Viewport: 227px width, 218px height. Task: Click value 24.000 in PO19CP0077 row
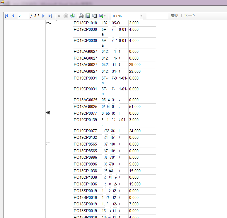click(135, 131)
